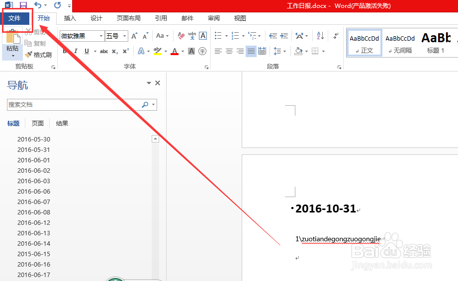Apply character shading icon

point(191,51)
